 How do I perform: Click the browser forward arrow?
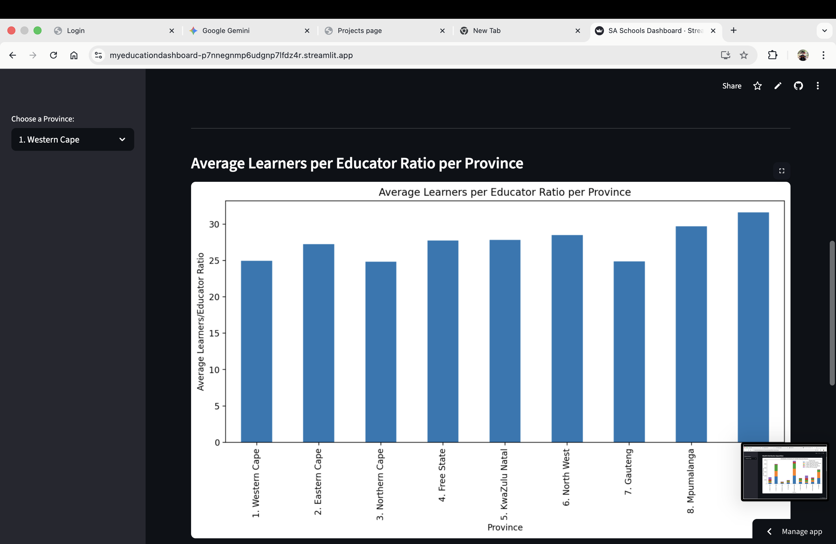tap(33, 55)
